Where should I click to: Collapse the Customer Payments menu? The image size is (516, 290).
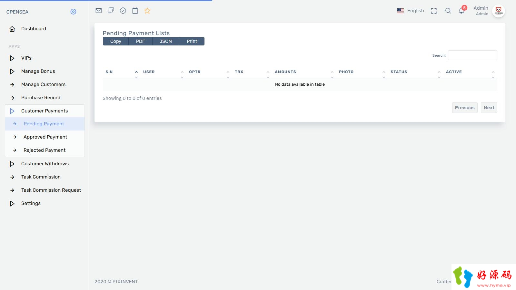[45, 111]
